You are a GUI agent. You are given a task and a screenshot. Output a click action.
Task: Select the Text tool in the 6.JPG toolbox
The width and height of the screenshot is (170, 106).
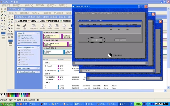(x=12, y=28)
